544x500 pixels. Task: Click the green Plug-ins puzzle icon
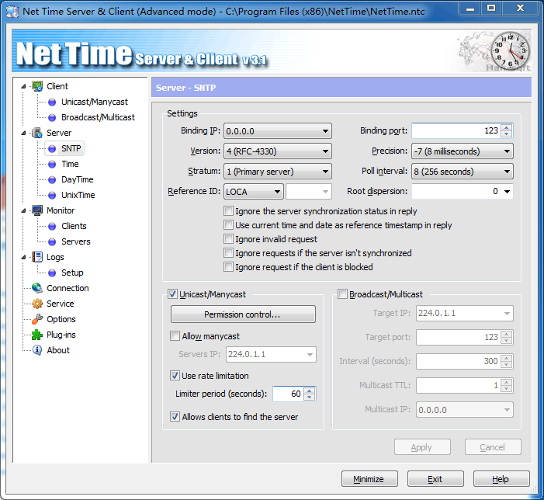(x=37, y=335)
